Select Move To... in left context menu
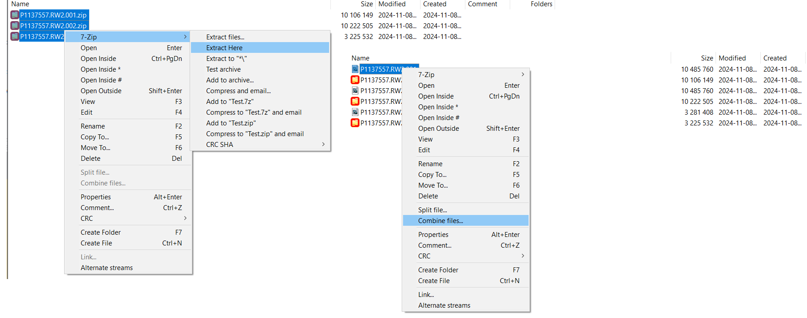 tap(128, 147)
